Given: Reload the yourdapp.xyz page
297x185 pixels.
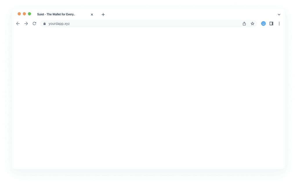Looking at the screenshot, I should [x=34, y=24].
